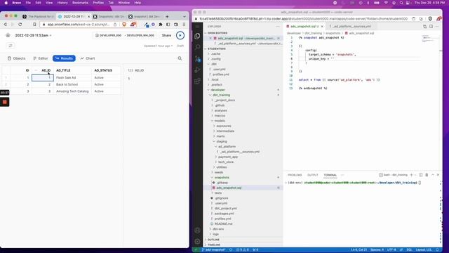Click the Snowflake URL address bar
This screenshot has height=253, width=449.
click(x=78, y=25)
